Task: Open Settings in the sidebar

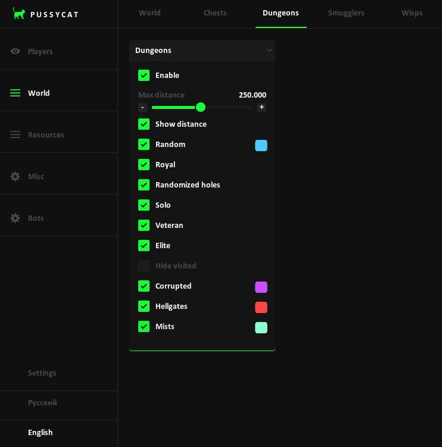Action: point(42,373)
